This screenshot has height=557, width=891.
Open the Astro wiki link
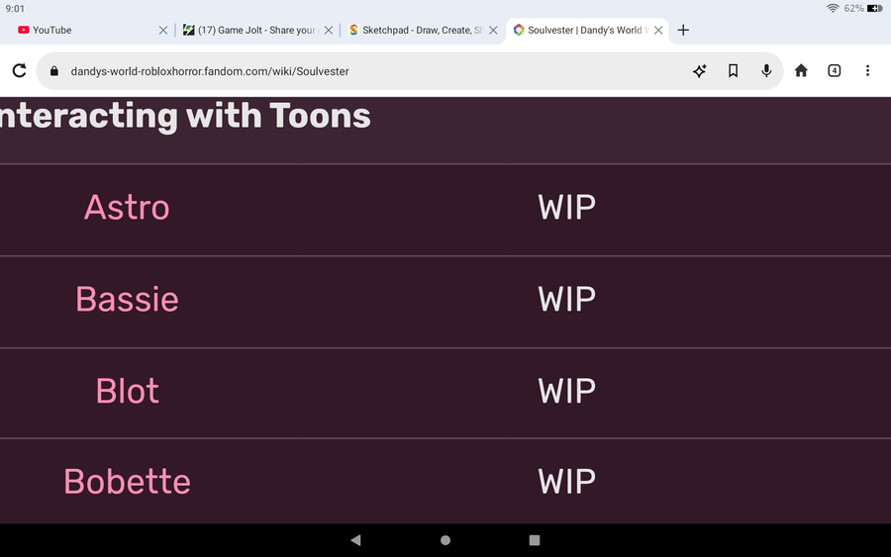[x=127, y=208]
